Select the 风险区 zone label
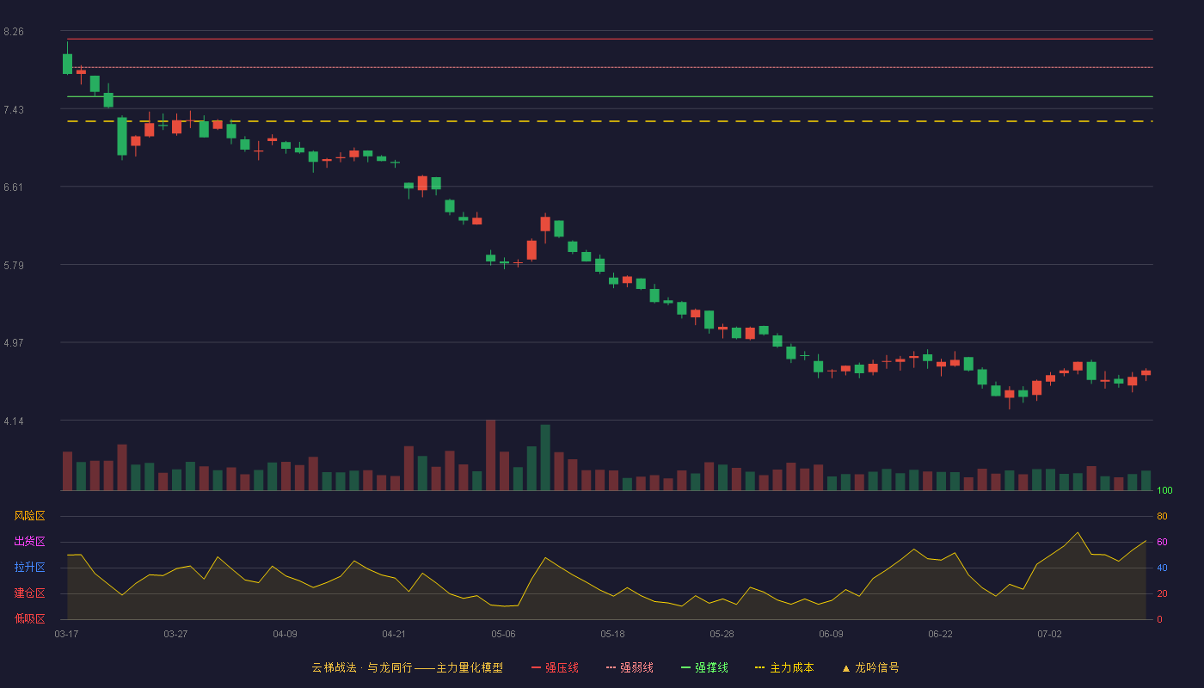The width and height of the screenshot is (1204, 688). point(29,516)
